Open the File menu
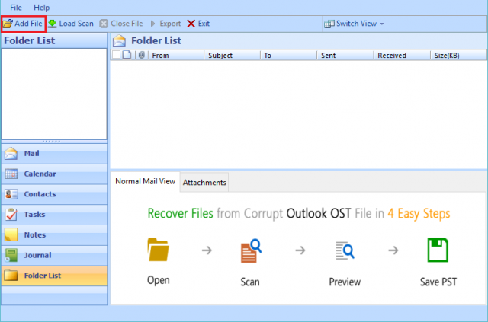This screenshot has height=322, width=488. pyautogui.click(x=16, y=8)
